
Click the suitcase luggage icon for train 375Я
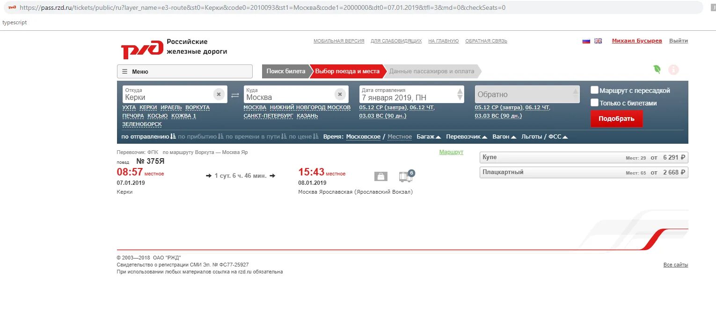point(381,176)
